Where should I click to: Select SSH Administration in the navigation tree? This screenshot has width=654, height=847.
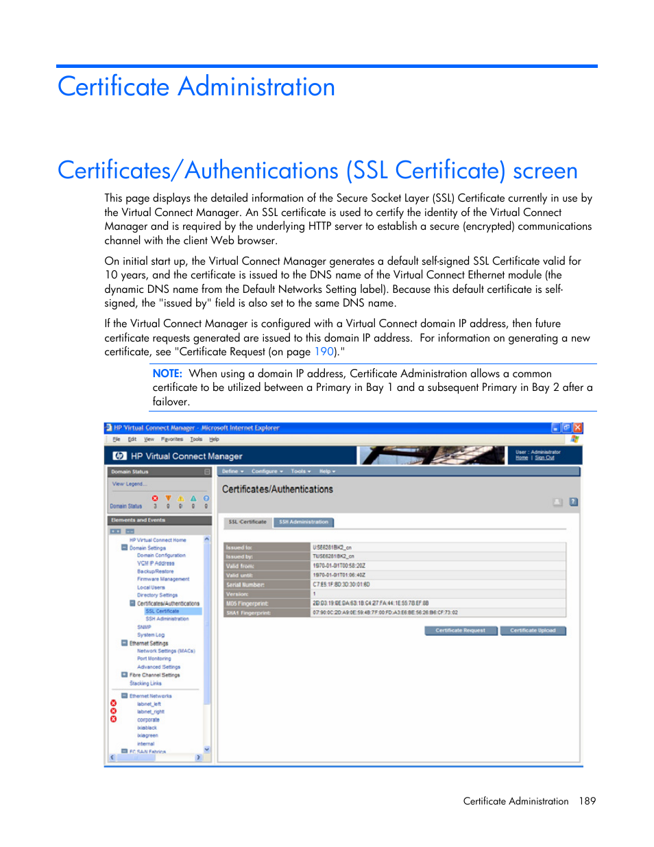click(x=167, y=619)
